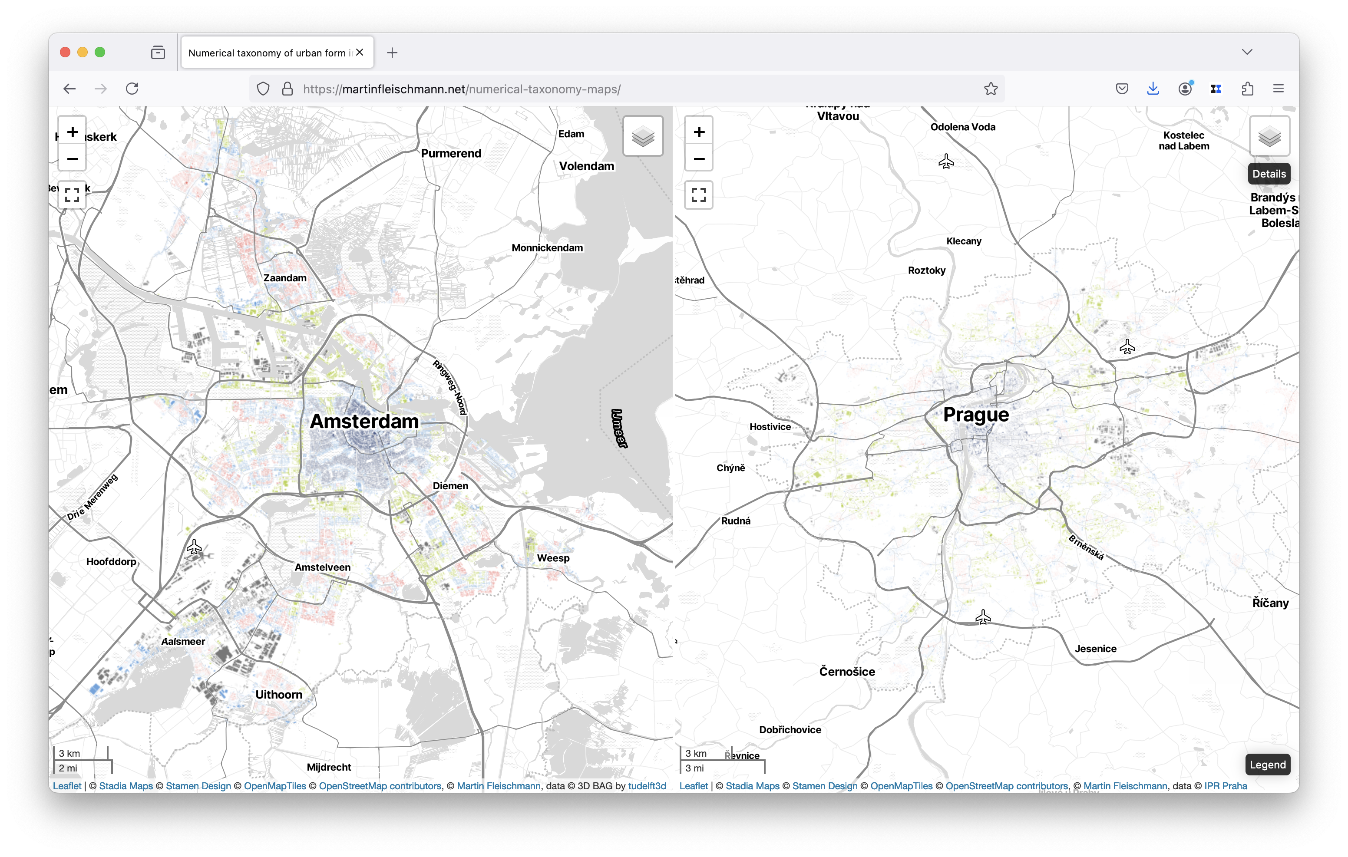Viewport: 1348px width, 857px height.
Task: Zoom out on the Amsterdam map
Action: tap(72, 159)
